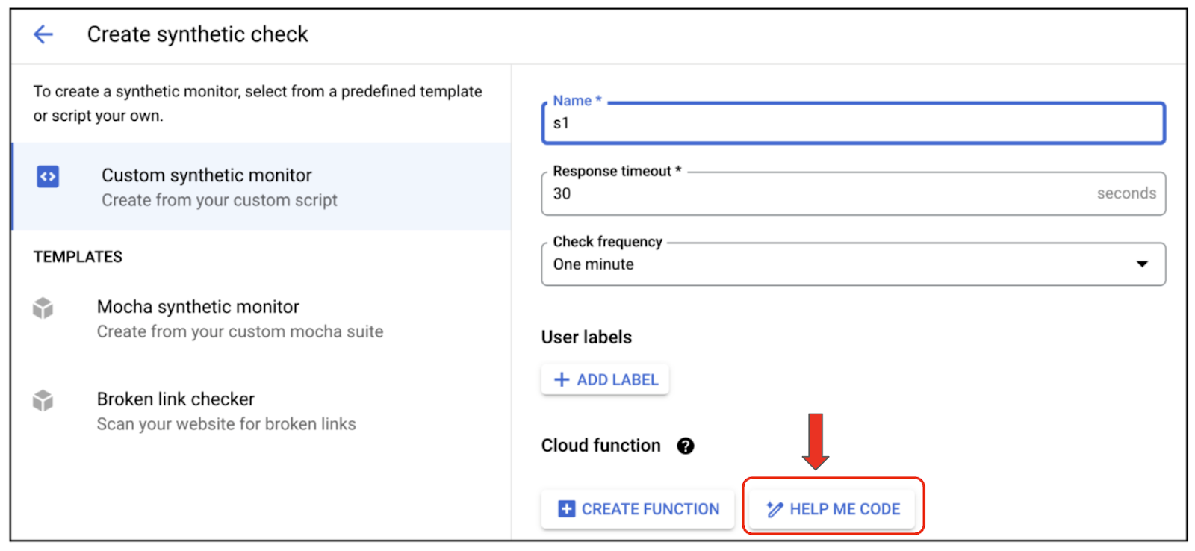The height and width of the screenshot is (551, 1195).
Task: Click the Create from your custom script subtitle
Action: coord(220,201)
